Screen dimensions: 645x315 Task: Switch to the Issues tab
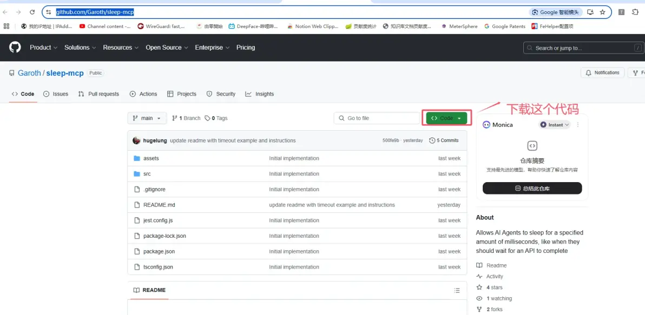click(56, 94)
